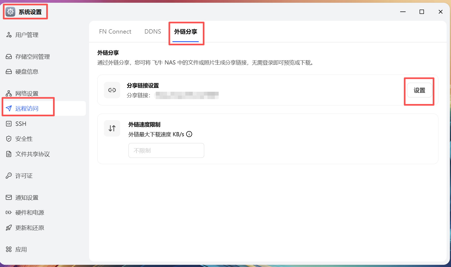The width and height of the screenshot is (451, 267).
Task: Click the share link chain icon
Action: 112,90
